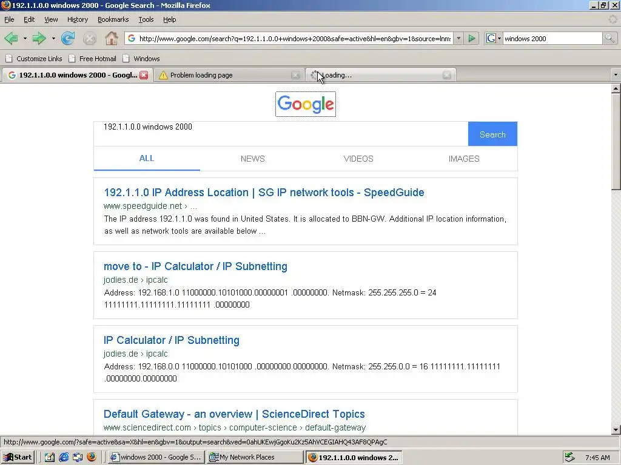The image size is (621, 465).
Task: Open the first Quick Launch notepad-style icon
Action: pyautogui.click(x=50, y=457)
